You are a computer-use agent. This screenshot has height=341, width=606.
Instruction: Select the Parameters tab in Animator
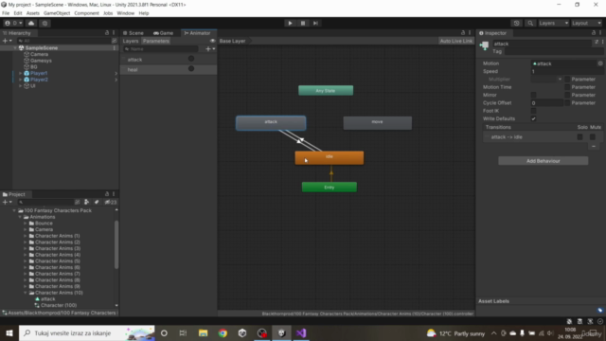(156, 41)
